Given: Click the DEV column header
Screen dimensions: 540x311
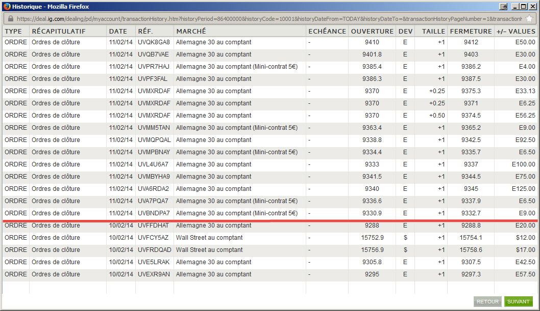Looking at the screenshot, I should point(405,31).
